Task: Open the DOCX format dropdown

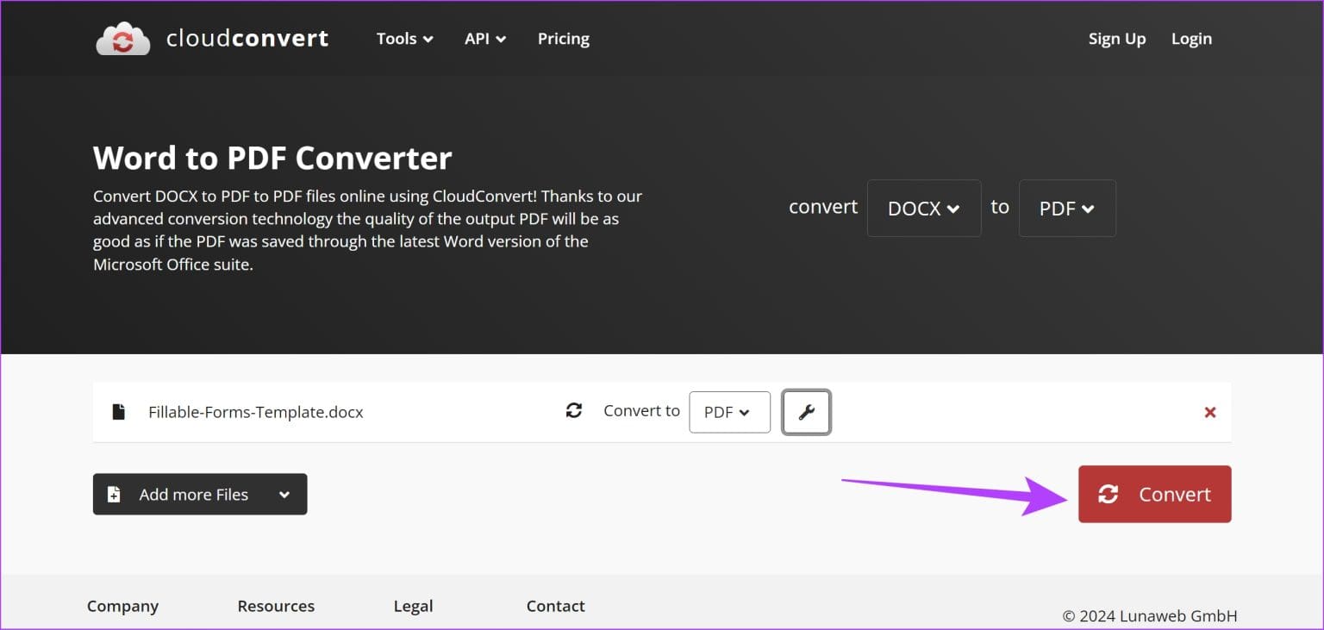Action: [923, 208]
